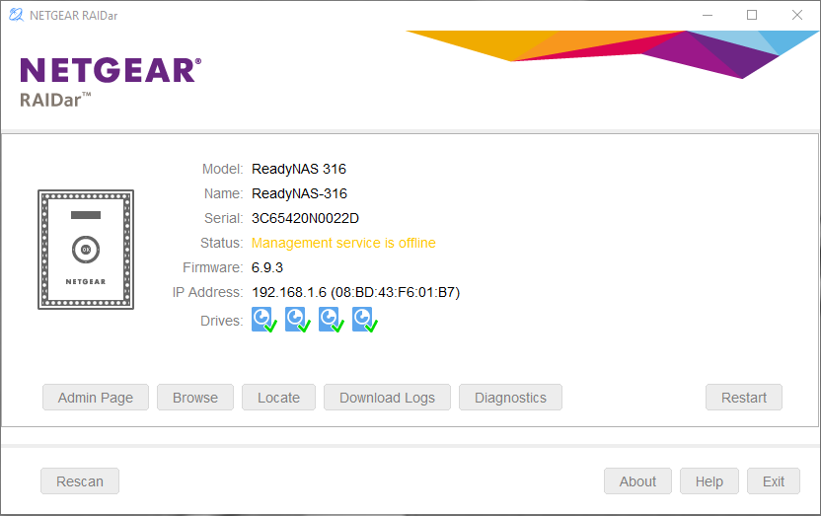Viewport: 821px width, 516px height.
Task: Exit the RAIDar application
Action: 774,481
